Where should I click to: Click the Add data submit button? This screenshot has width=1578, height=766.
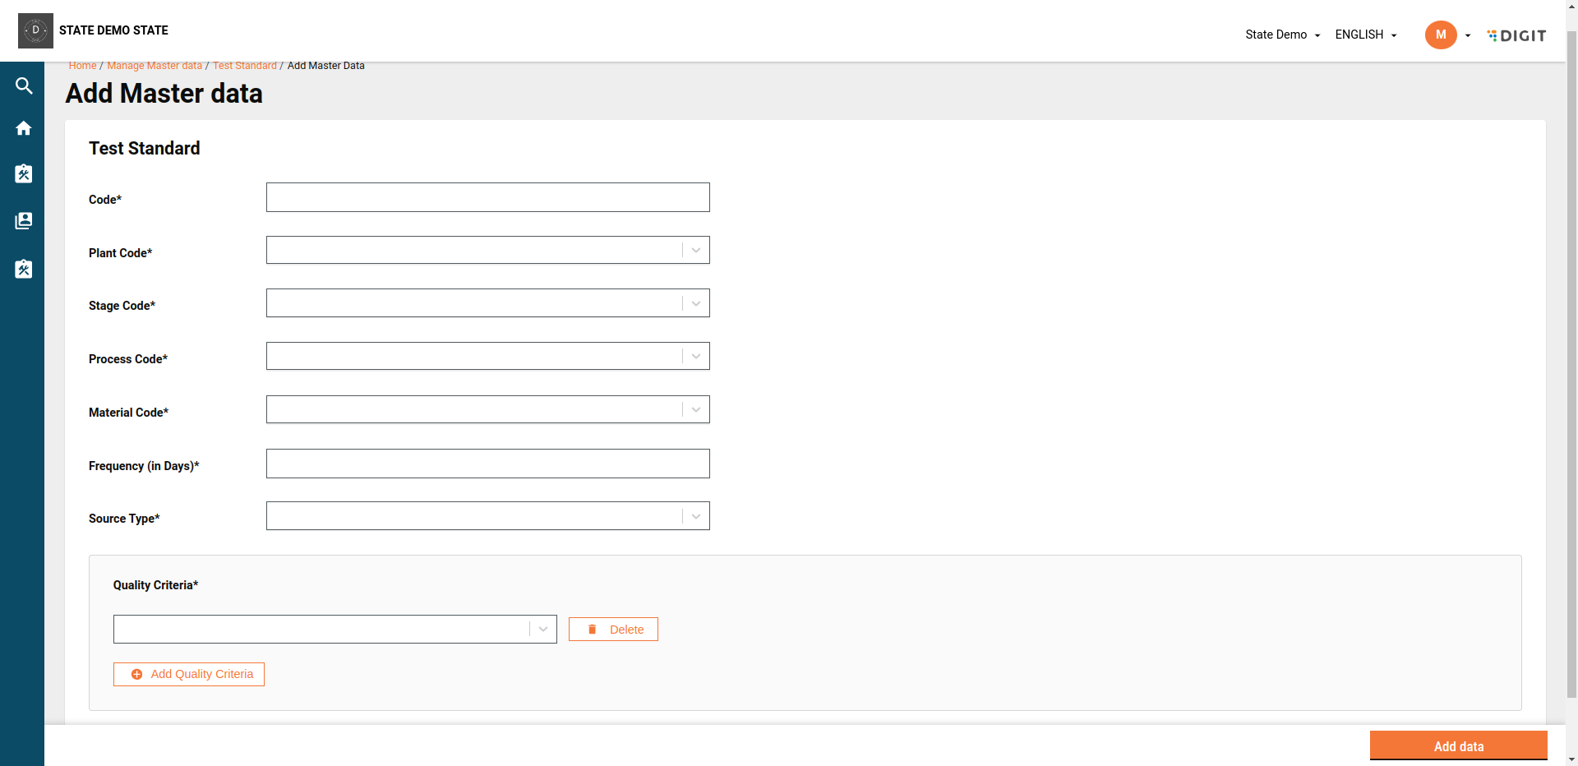[1458, 746]
